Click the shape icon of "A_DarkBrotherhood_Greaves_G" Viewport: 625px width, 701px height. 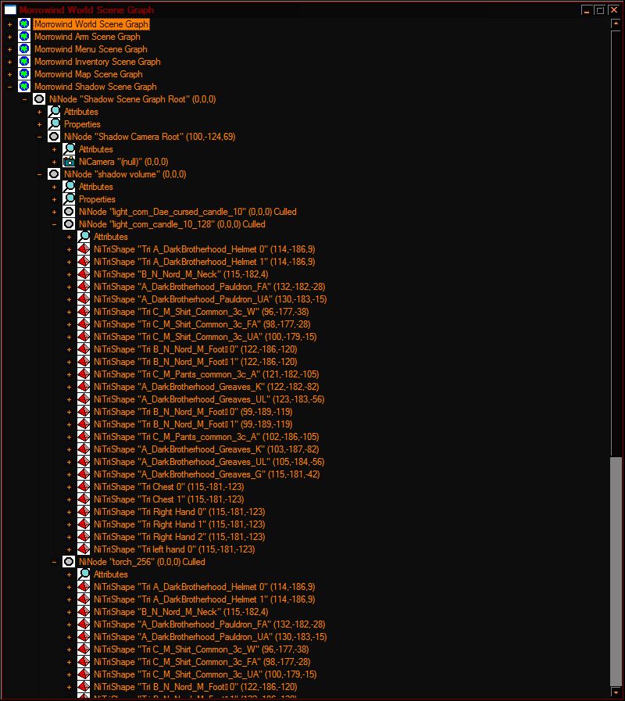84,474
